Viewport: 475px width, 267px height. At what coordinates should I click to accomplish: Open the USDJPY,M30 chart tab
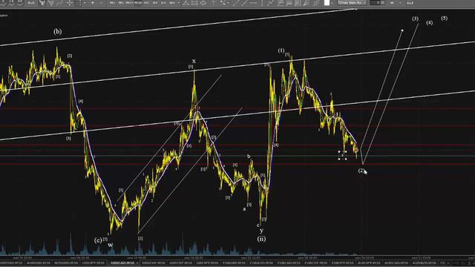[94, 263]
